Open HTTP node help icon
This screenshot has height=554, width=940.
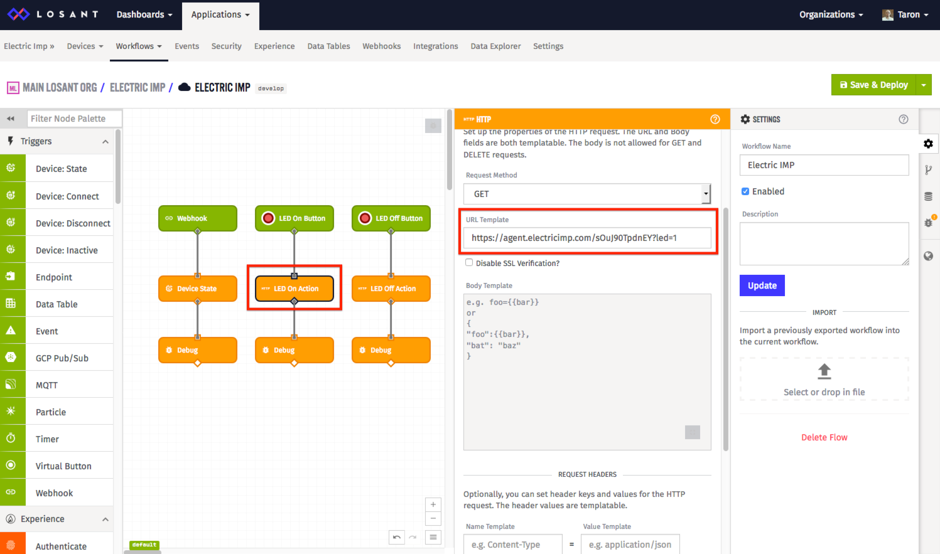tap(715, 119)
